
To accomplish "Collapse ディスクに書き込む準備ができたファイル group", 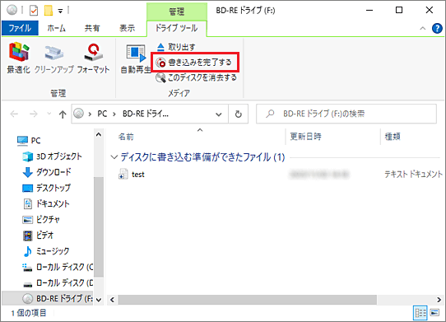I will 114,157.
